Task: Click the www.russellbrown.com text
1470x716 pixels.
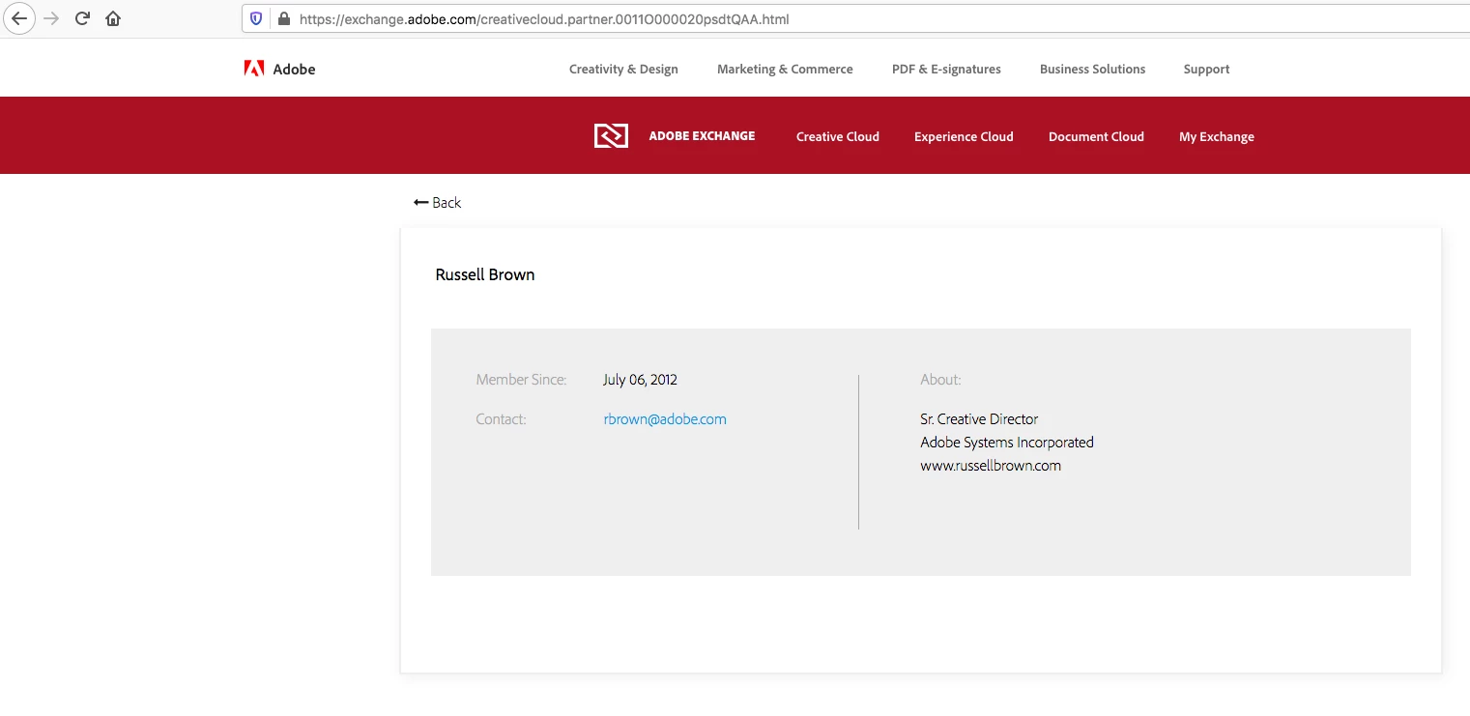Action: click(991, 466)
